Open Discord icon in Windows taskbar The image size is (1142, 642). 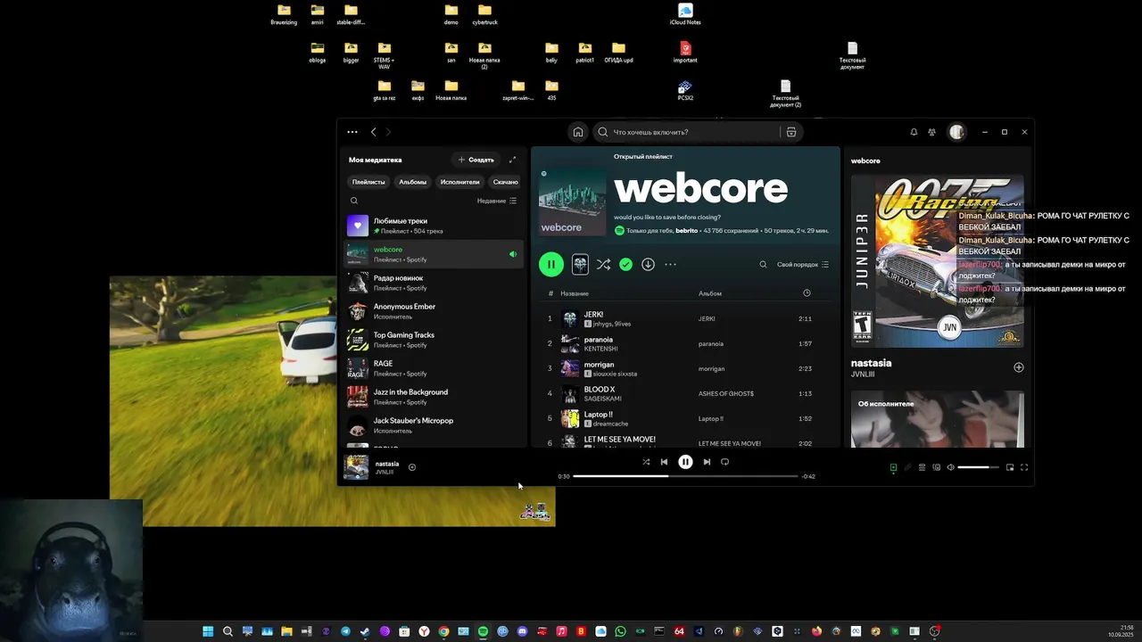pyautogui.click(x=522, y=631)
